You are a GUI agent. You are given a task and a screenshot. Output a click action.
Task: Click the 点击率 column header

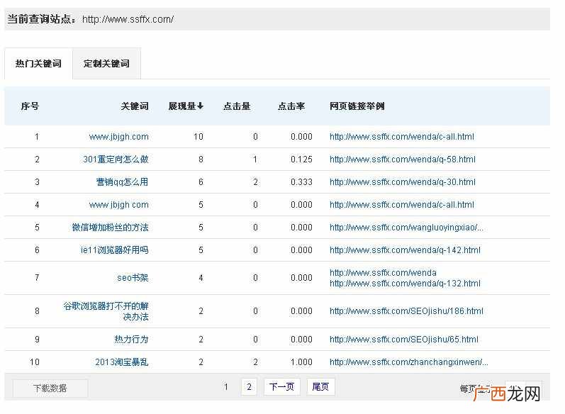pos(291,106)
